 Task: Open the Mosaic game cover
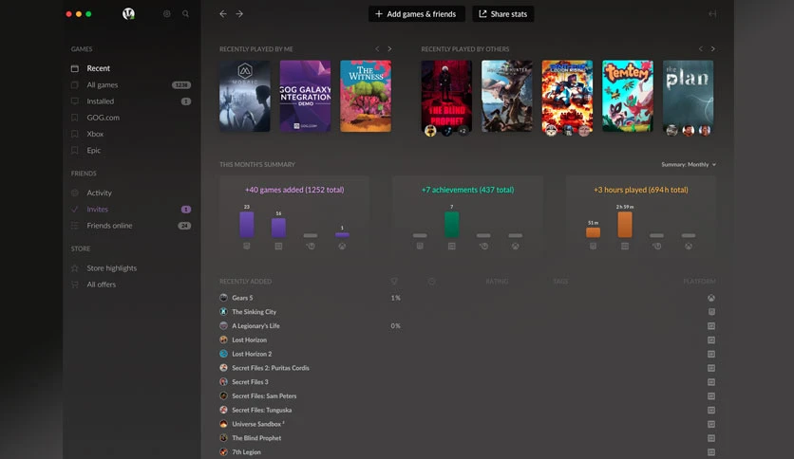click(245, 96)
